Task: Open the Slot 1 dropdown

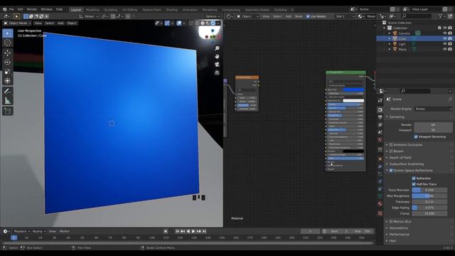Action: [x=345, y=16]
